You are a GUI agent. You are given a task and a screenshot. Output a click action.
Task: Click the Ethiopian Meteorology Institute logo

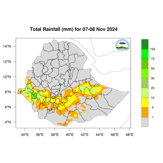123,45
